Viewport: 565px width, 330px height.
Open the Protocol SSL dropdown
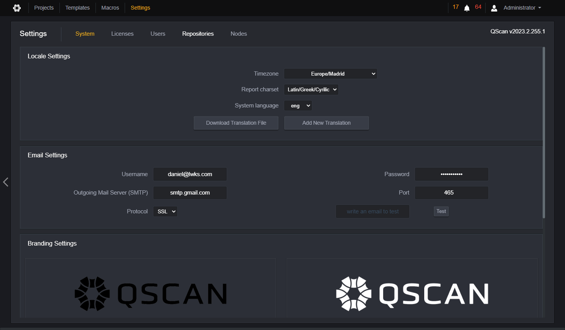click(165, 211)
